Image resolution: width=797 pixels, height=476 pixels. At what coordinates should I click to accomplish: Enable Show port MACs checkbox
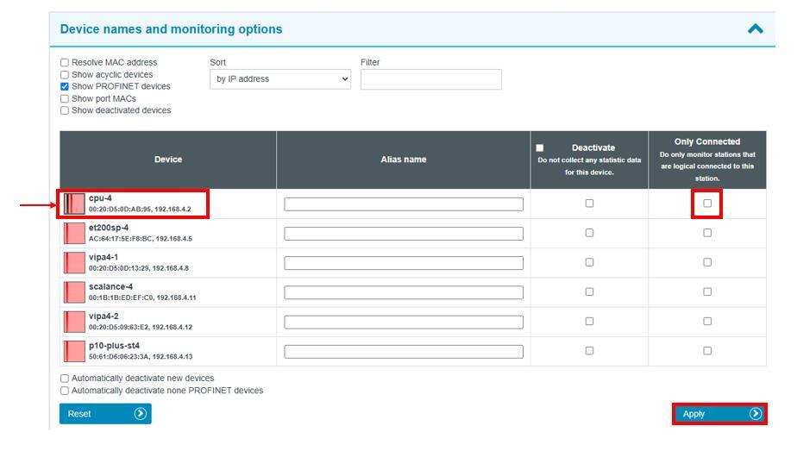point(65,98)
